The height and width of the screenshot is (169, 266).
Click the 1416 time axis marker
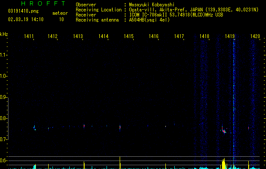(154, 36)
